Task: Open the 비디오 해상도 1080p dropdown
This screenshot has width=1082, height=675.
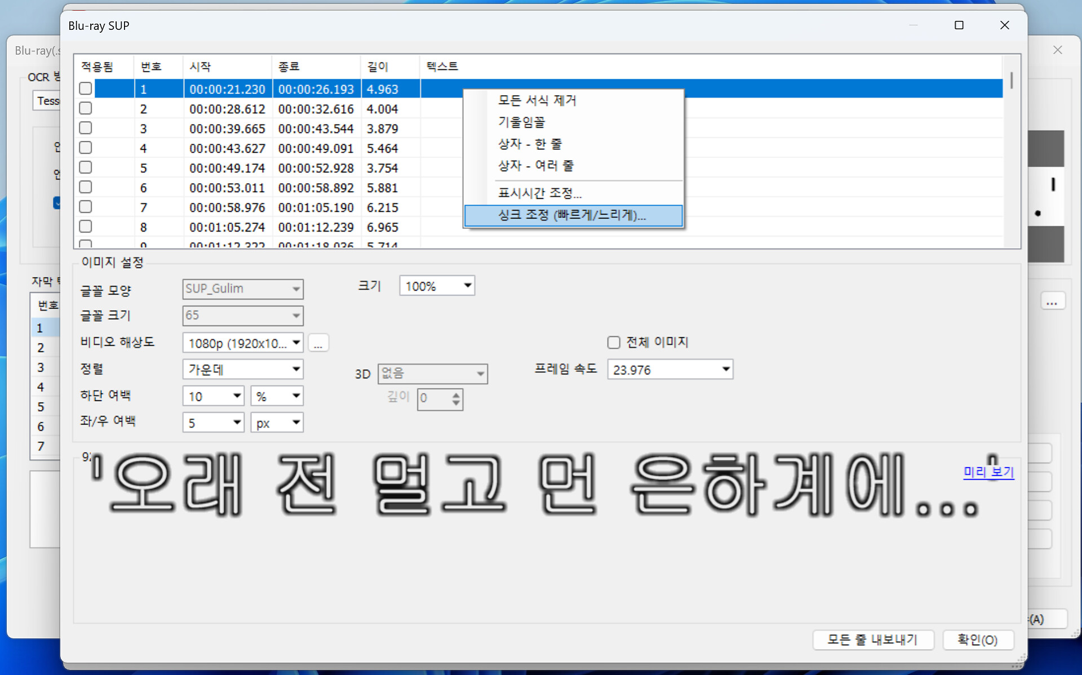Action: (296, 343)
